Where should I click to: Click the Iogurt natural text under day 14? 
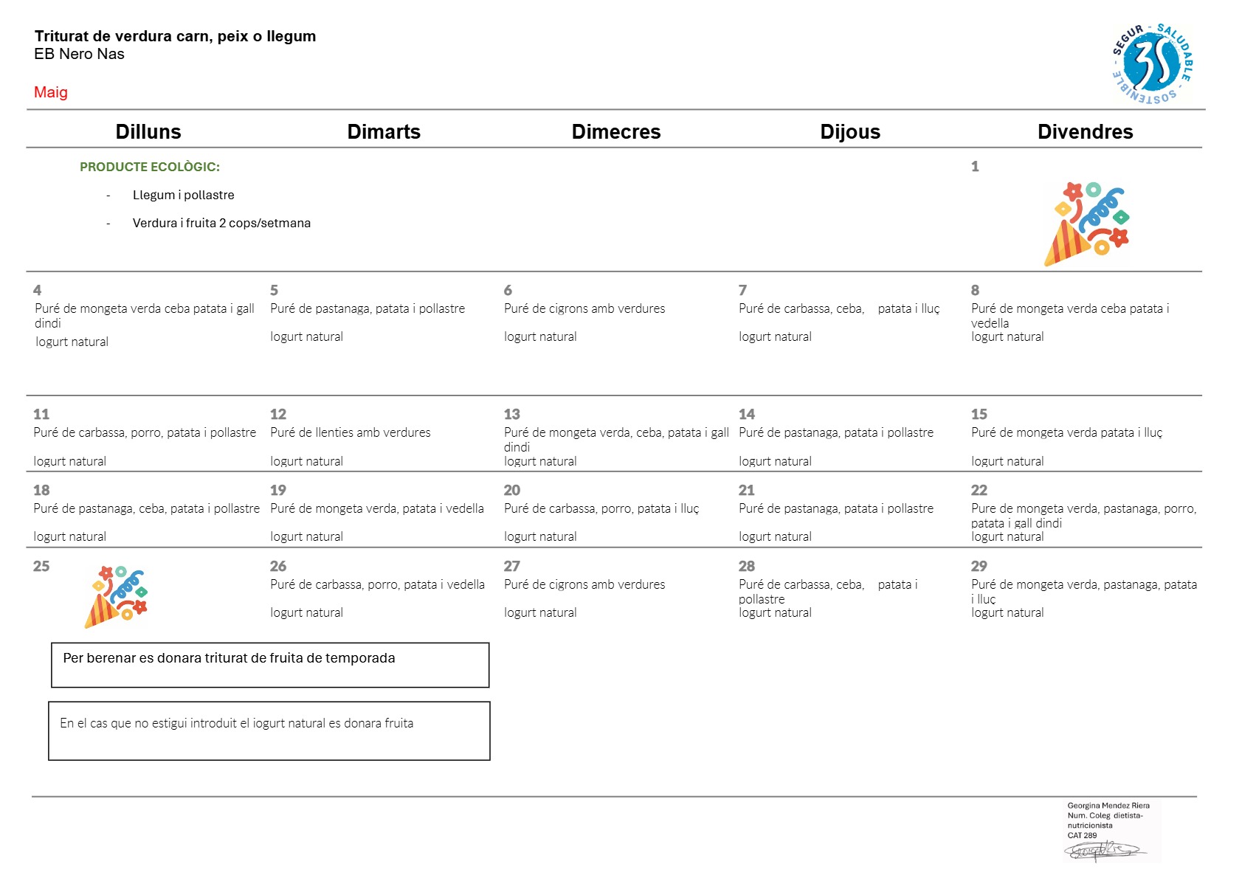(775, 461)
